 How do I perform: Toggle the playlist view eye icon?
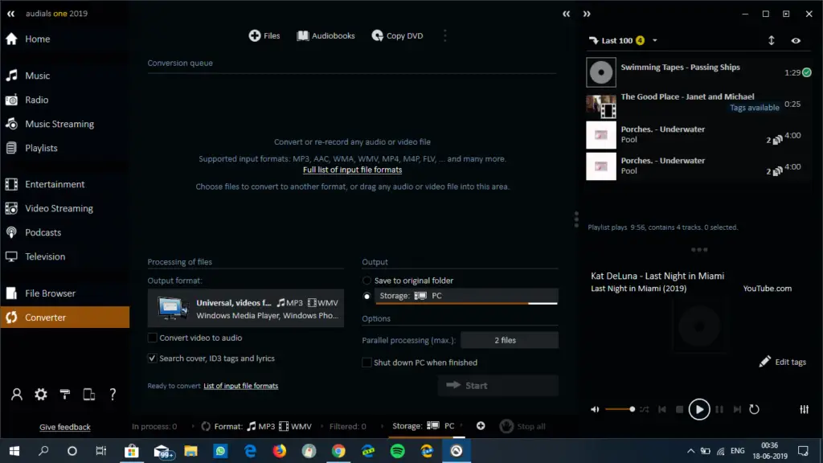pos(796,40)
